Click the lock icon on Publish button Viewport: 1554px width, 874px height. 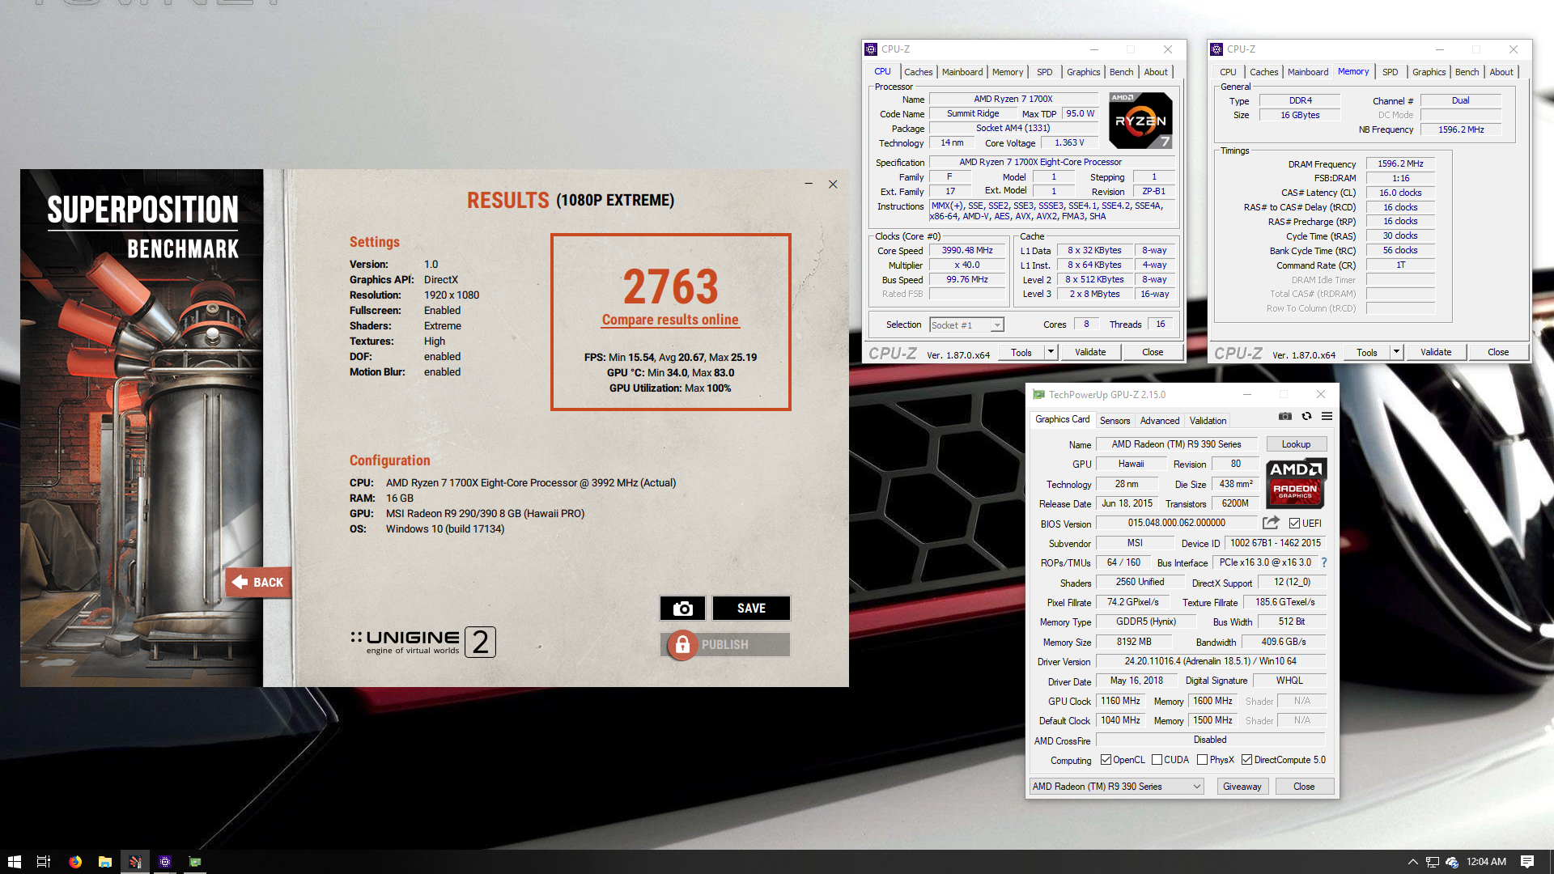point(682,644)
